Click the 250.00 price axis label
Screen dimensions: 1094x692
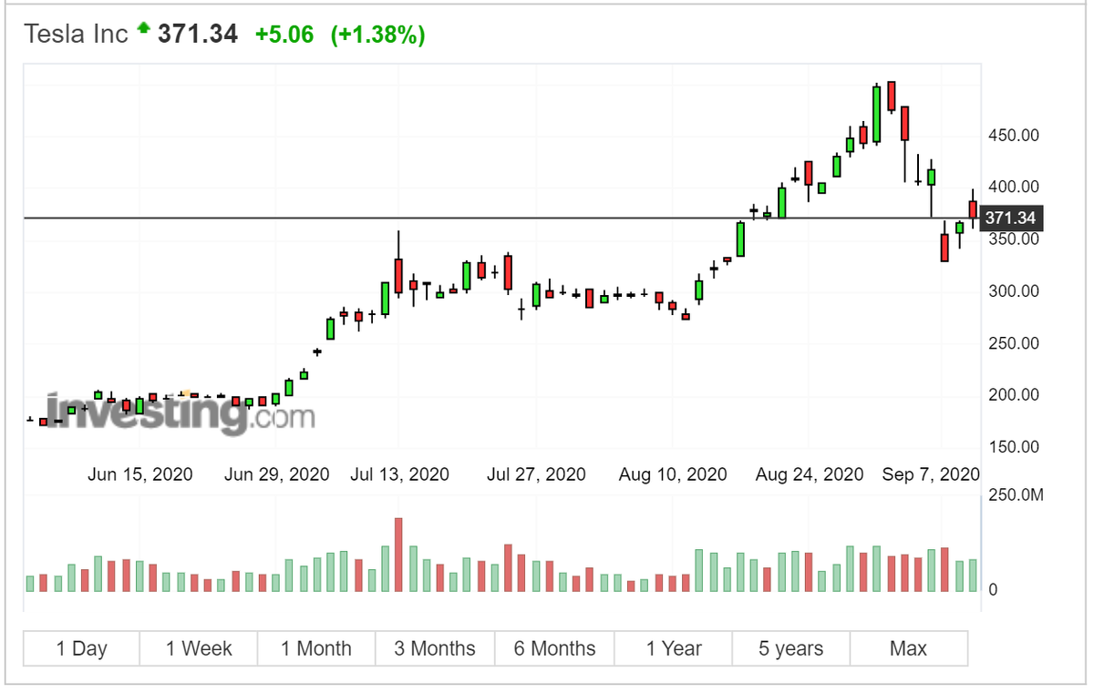[1014, 343]
